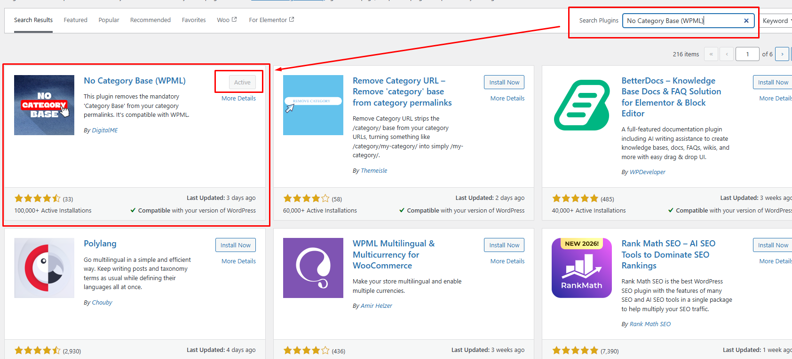792x359 pixels.
Task: Open the BetterDocs plugin title link
Action: point(671,97)
